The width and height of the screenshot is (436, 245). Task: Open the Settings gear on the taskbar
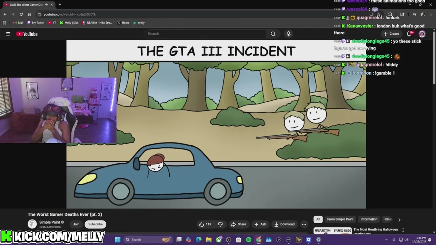click(318, 240)
